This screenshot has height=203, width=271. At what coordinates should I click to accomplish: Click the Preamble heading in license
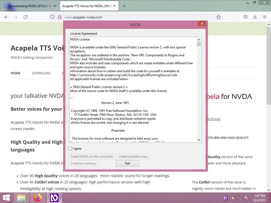[x=118, y=131]
